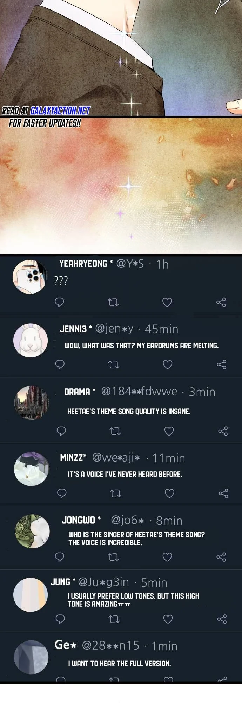Click the GALAXYACTION.NET link
Image resolution: width=242 pixels, height=703 pixels.
pos(60,111)
